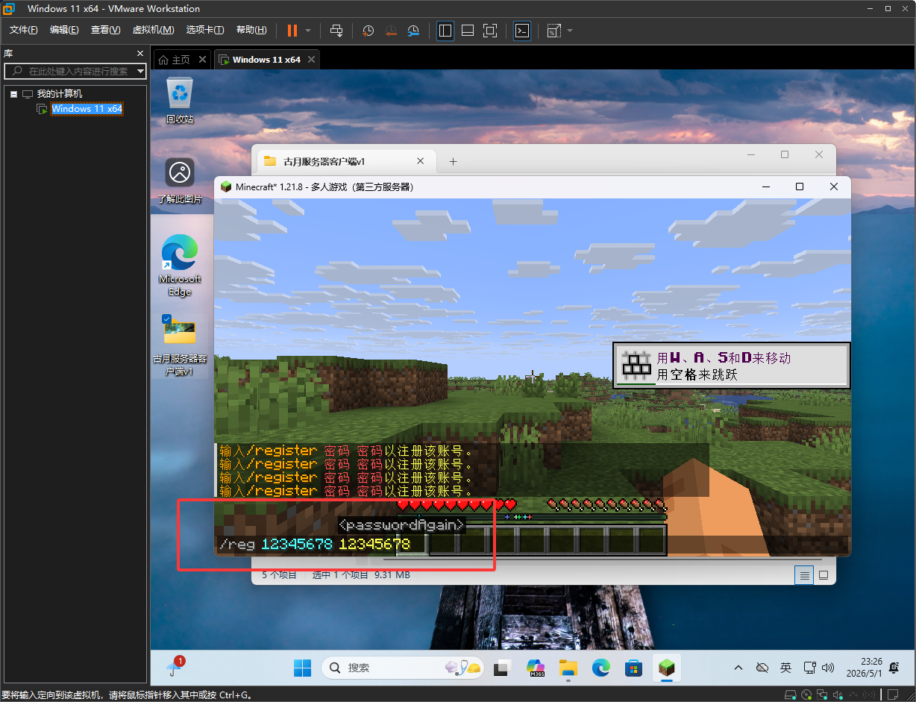Click the Minecraft grass block title icon
916x702 pixels.
227,187
